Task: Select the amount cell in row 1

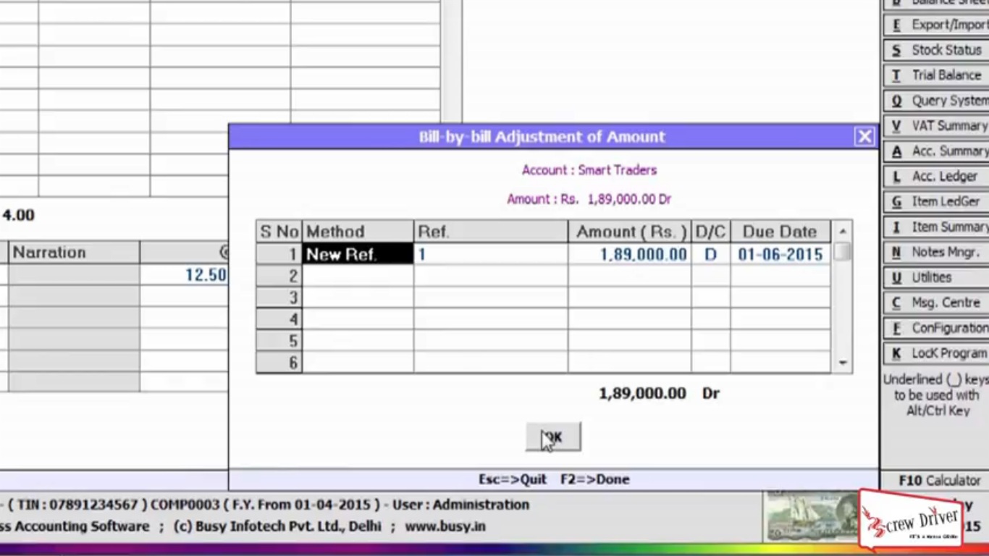Action: click(x=629, y=254)
